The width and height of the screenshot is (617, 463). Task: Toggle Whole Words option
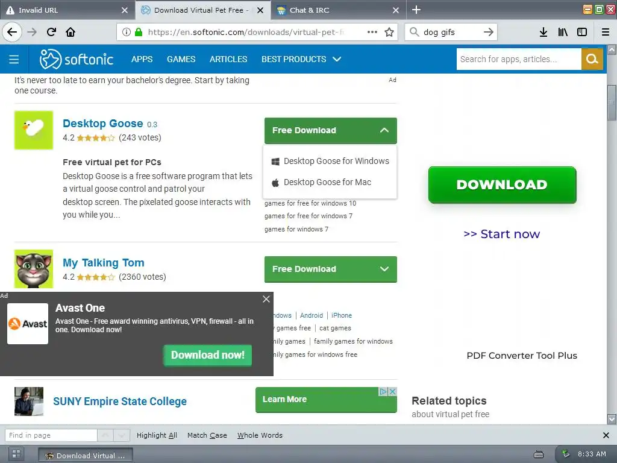[260, 435]
